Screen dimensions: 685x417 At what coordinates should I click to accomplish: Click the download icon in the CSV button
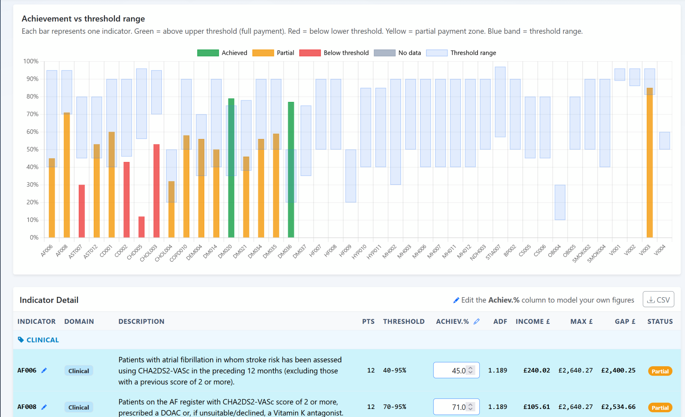tap(651, 300)
